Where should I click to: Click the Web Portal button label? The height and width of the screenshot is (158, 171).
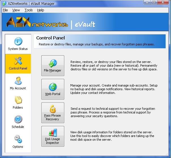click(x=53, y=94)
